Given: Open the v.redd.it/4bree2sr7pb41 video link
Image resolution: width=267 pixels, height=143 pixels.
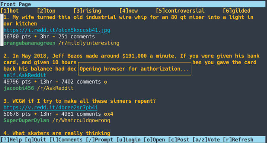Looking at the screenshot, I should pos(51,108).
